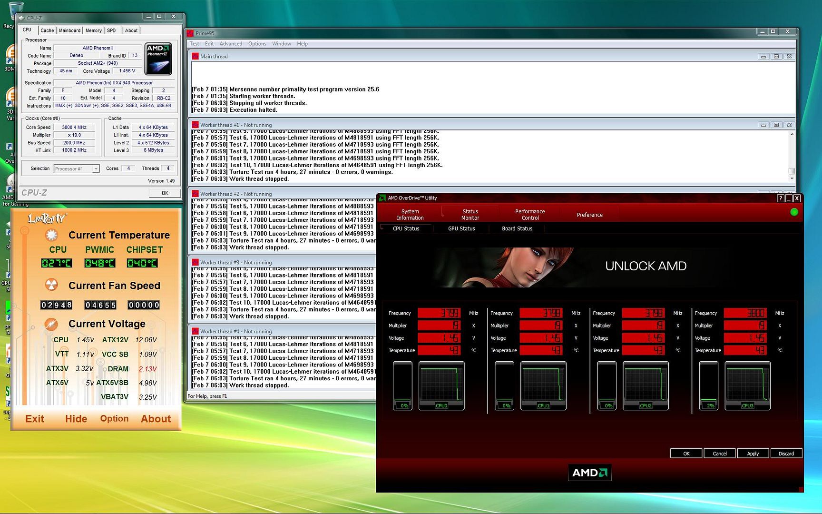Click the CPU0 load percentage bar
Screen dimensions: 822x514
[402, 385]
